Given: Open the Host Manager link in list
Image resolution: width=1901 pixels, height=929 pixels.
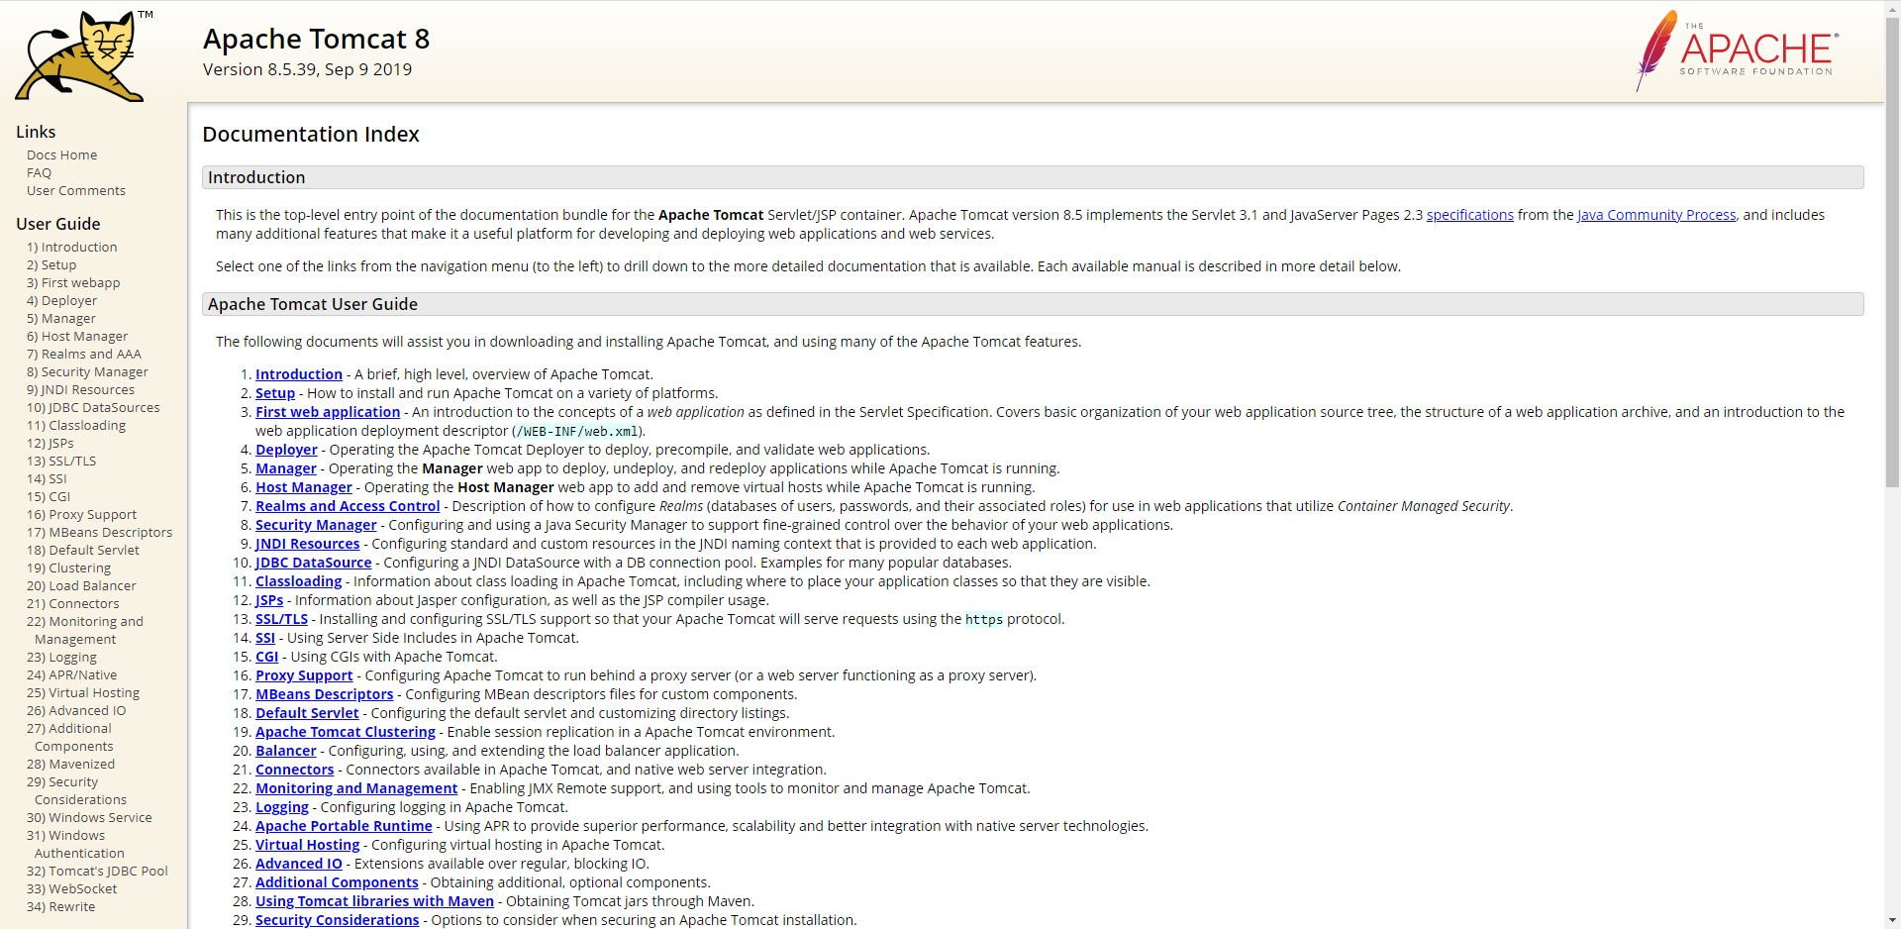Looking at the screenshot, I should point(304,487).
